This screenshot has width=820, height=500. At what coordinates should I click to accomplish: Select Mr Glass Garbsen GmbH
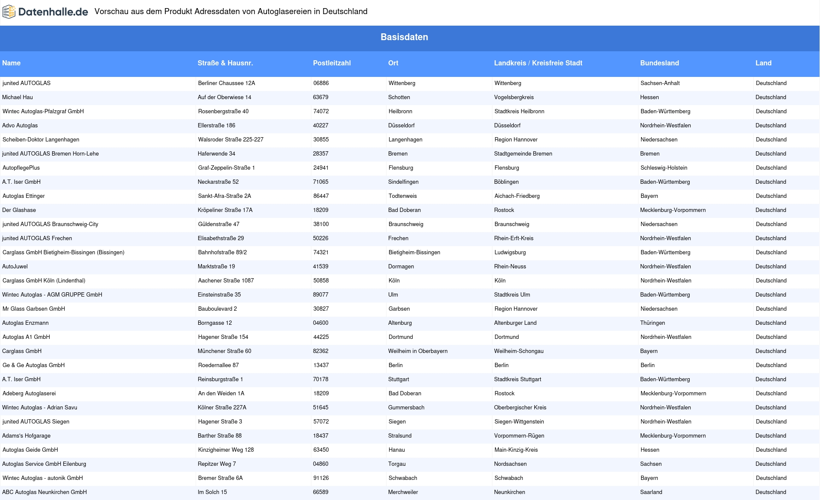pyautogui.click(x=34, y=309)
